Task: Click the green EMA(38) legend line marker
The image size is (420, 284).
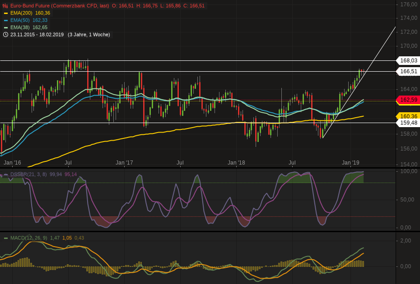Action: (x=6, y=27)
